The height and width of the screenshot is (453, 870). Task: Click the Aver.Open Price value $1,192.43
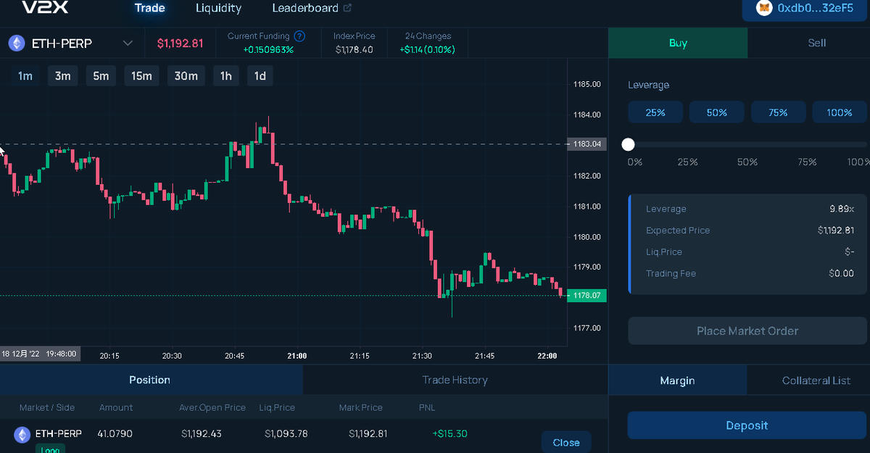coord(202,434)
